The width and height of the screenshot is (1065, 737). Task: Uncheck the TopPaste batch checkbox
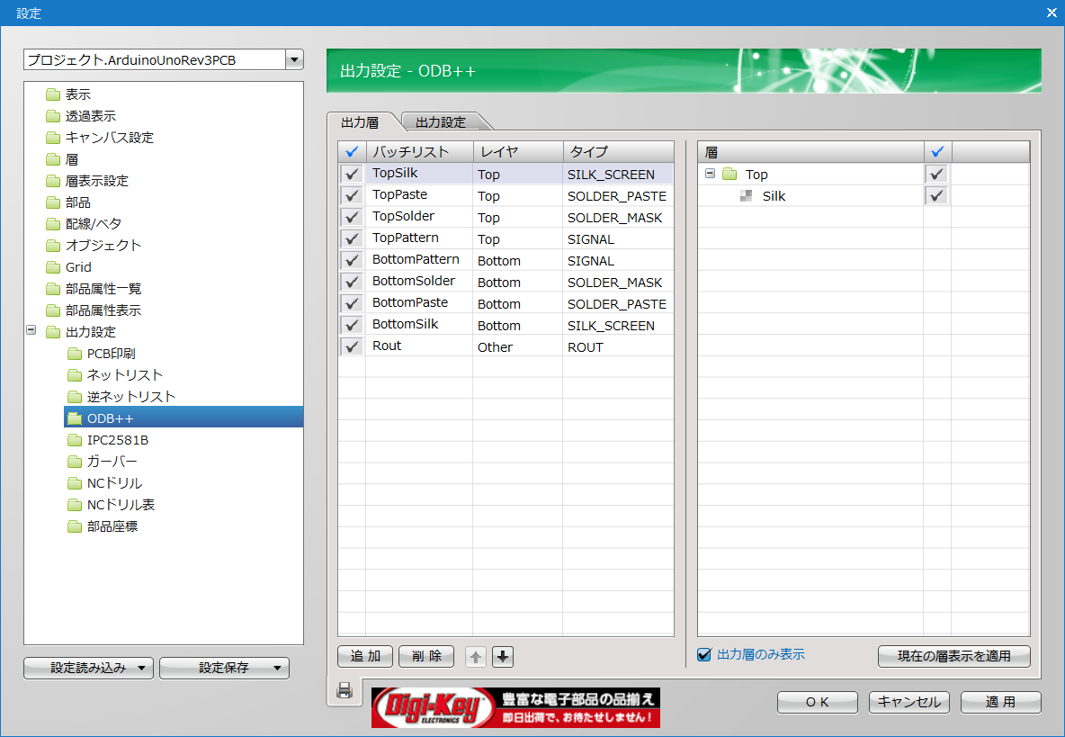click(352, 196)
